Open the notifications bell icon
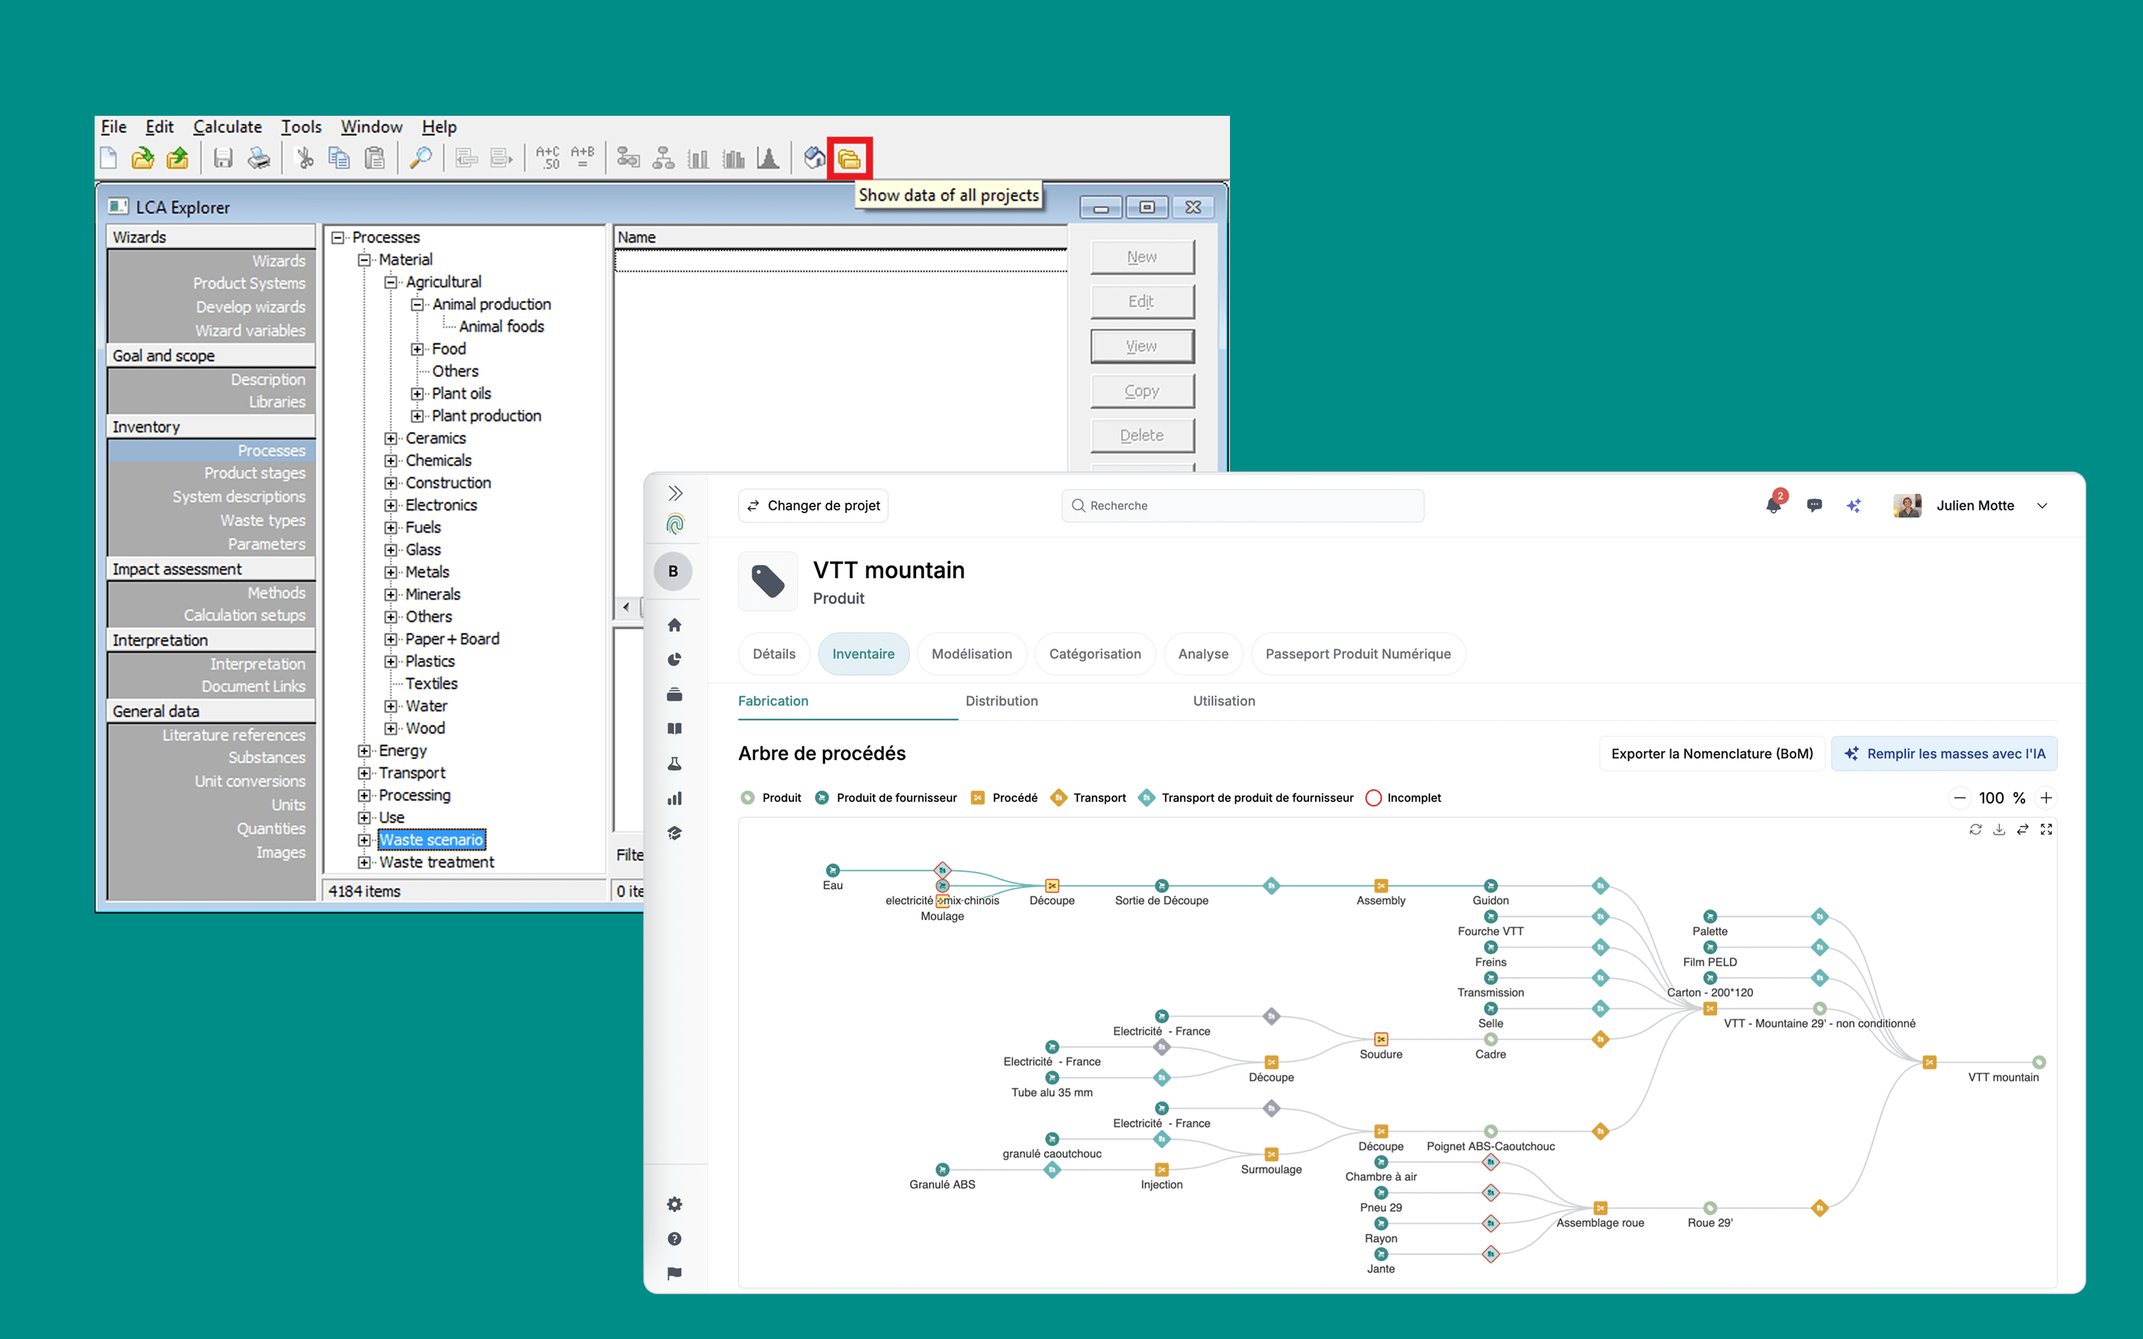Viewport: 2143px width, 1339px height. pyautogui.click(x=1773, y=506)
